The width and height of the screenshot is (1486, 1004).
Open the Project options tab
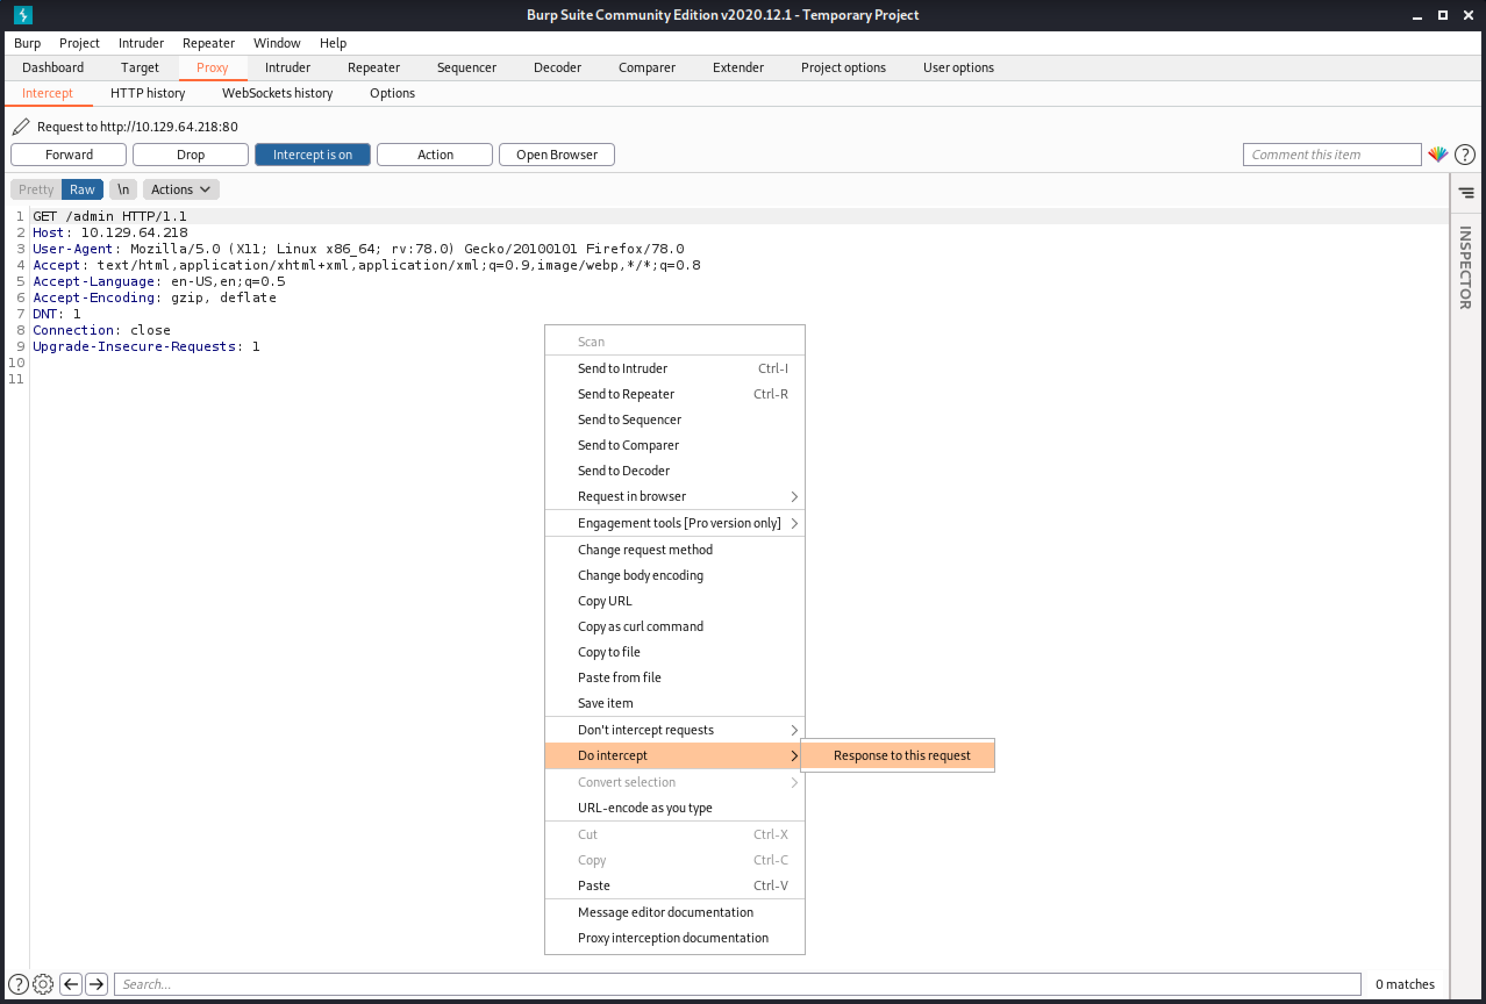click(843, 68)
